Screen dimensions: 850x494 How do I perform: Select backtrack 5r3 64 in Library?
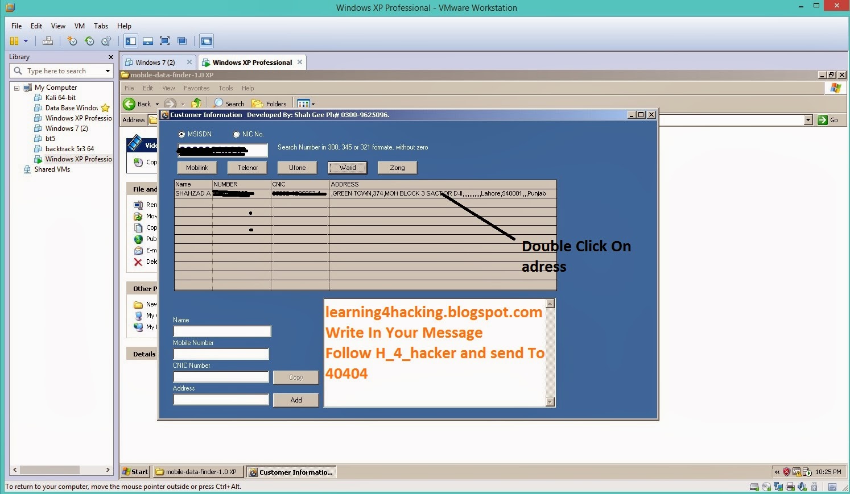(x=69, y=149)
